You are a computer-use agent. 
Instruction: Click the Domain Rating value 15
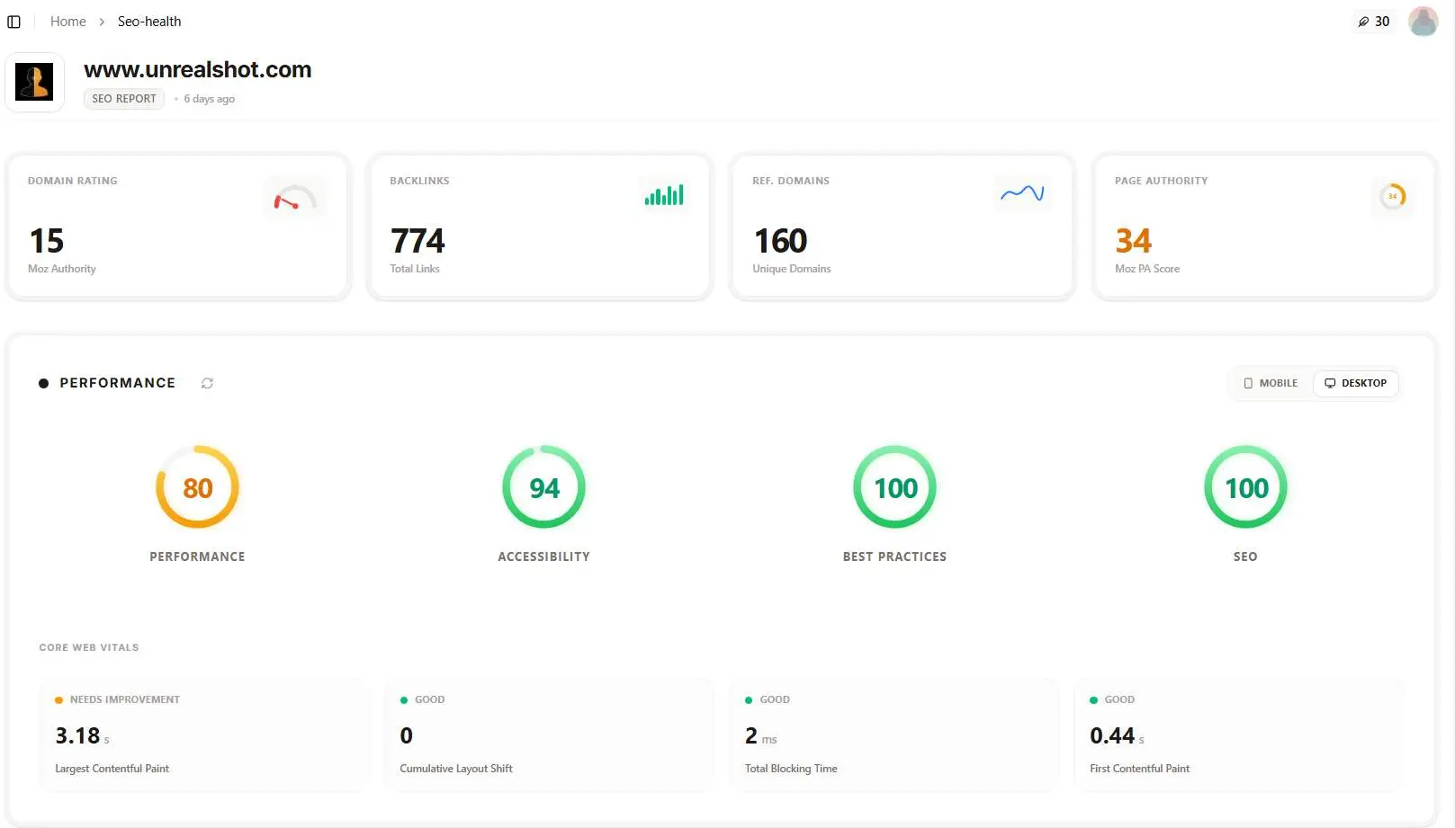47,241
